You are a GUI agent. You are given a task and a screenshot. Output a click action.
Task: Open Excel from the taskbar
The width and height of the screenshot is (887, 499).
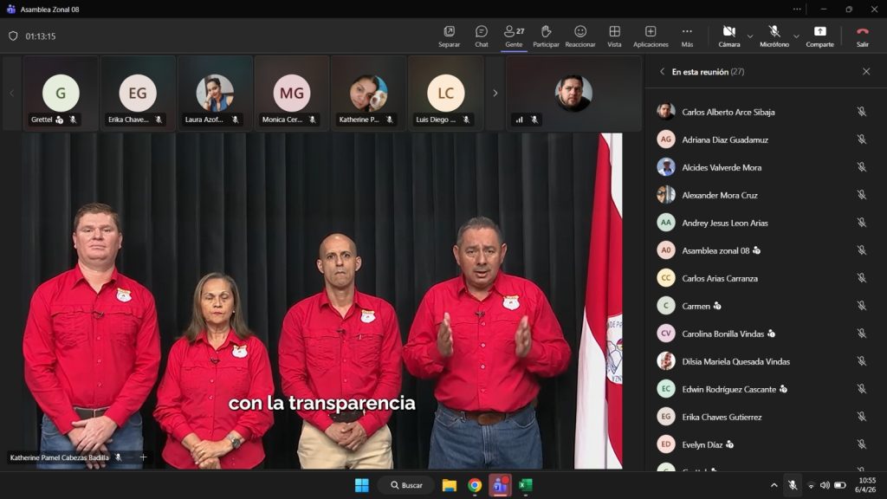click(x=525, y=485)
